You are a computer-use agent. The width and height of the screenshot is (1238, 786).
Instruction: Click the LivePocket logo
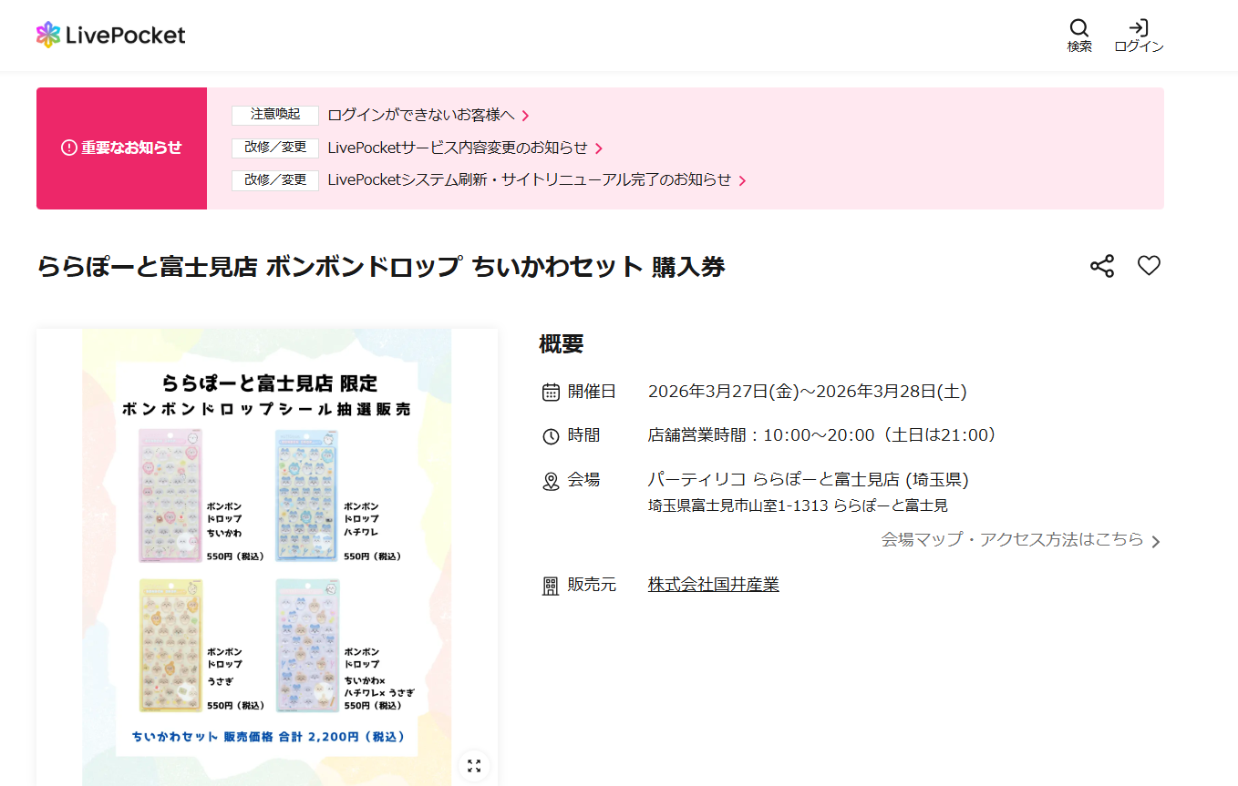109,35
